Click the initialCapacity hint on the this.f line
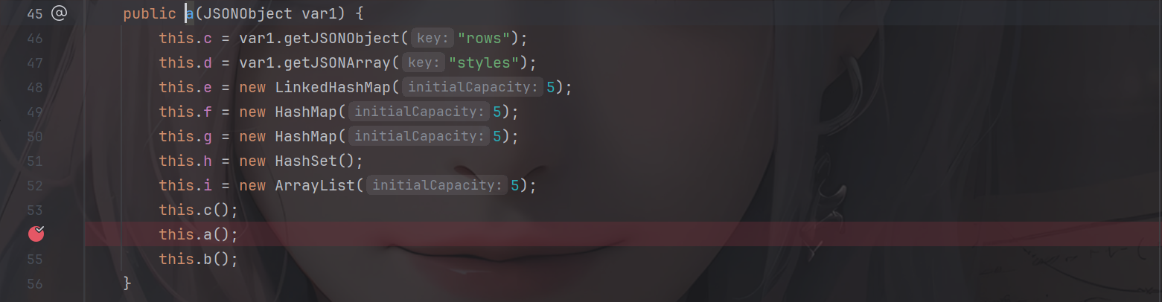Viewport: 1162px width, 302px height. coord(418,112)
